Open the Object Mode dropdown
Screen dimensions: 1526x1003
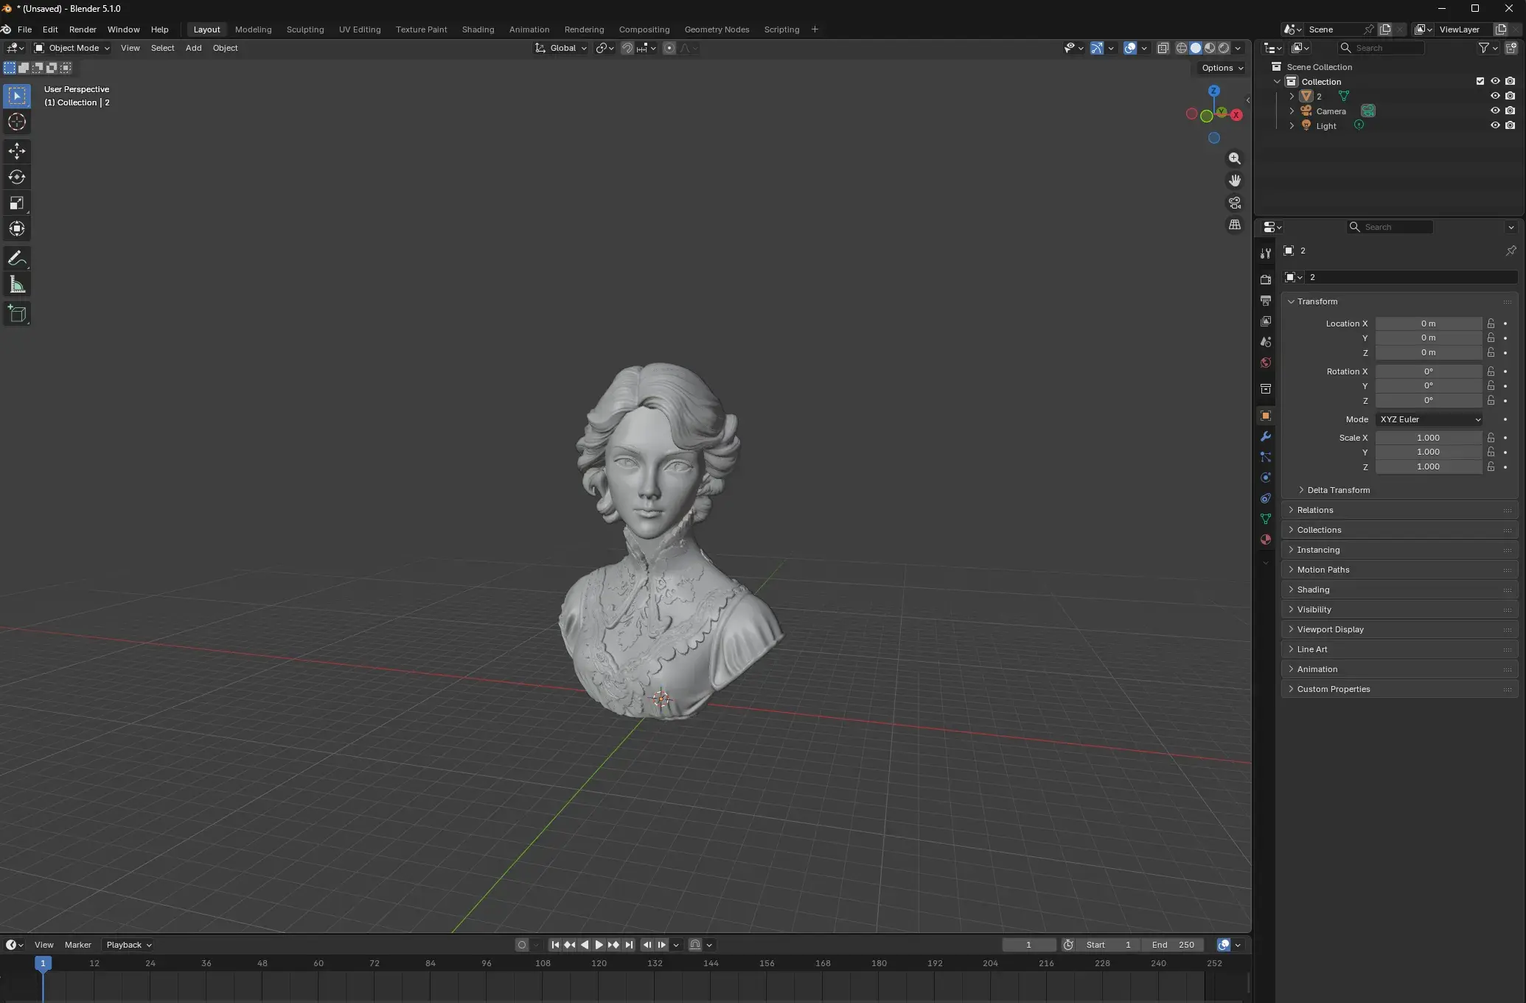tap(72, 48)
